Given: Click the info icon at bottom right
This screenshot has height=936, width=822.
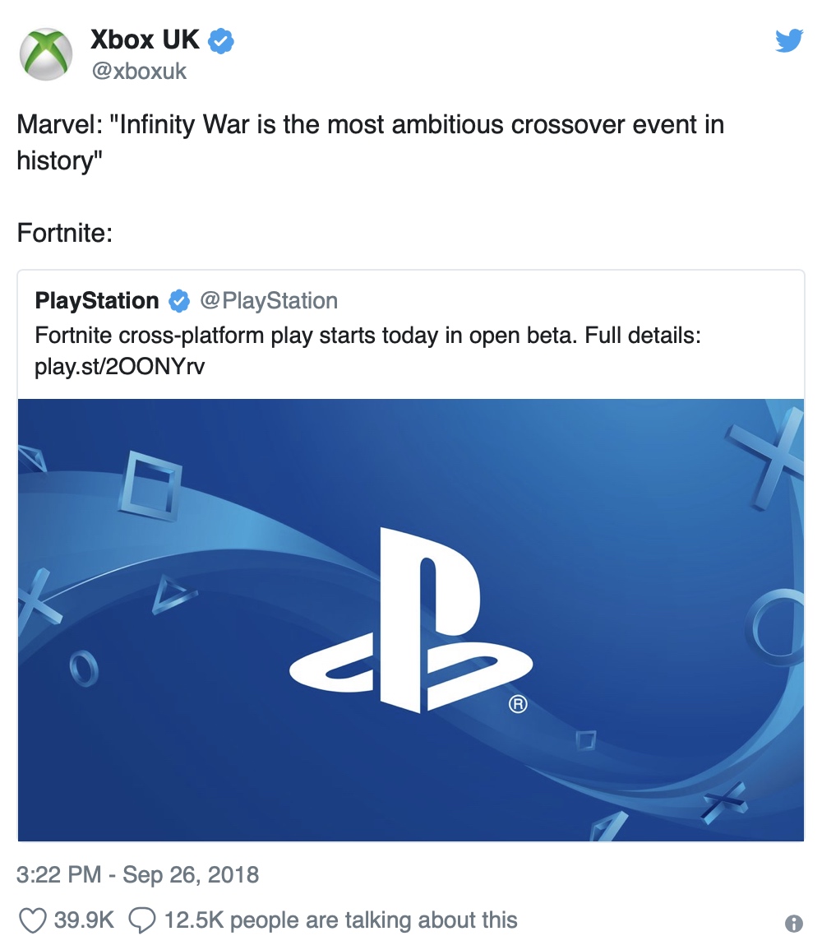Looking at the screenshot, I should (793, 922).
